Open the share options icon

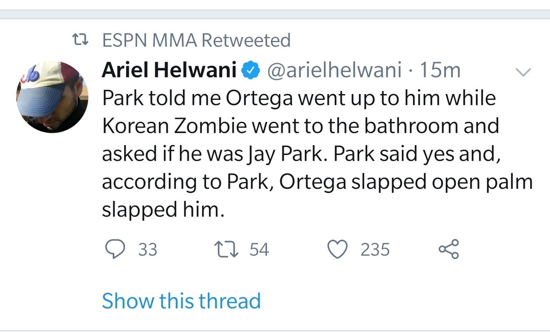tap(449, 249)
